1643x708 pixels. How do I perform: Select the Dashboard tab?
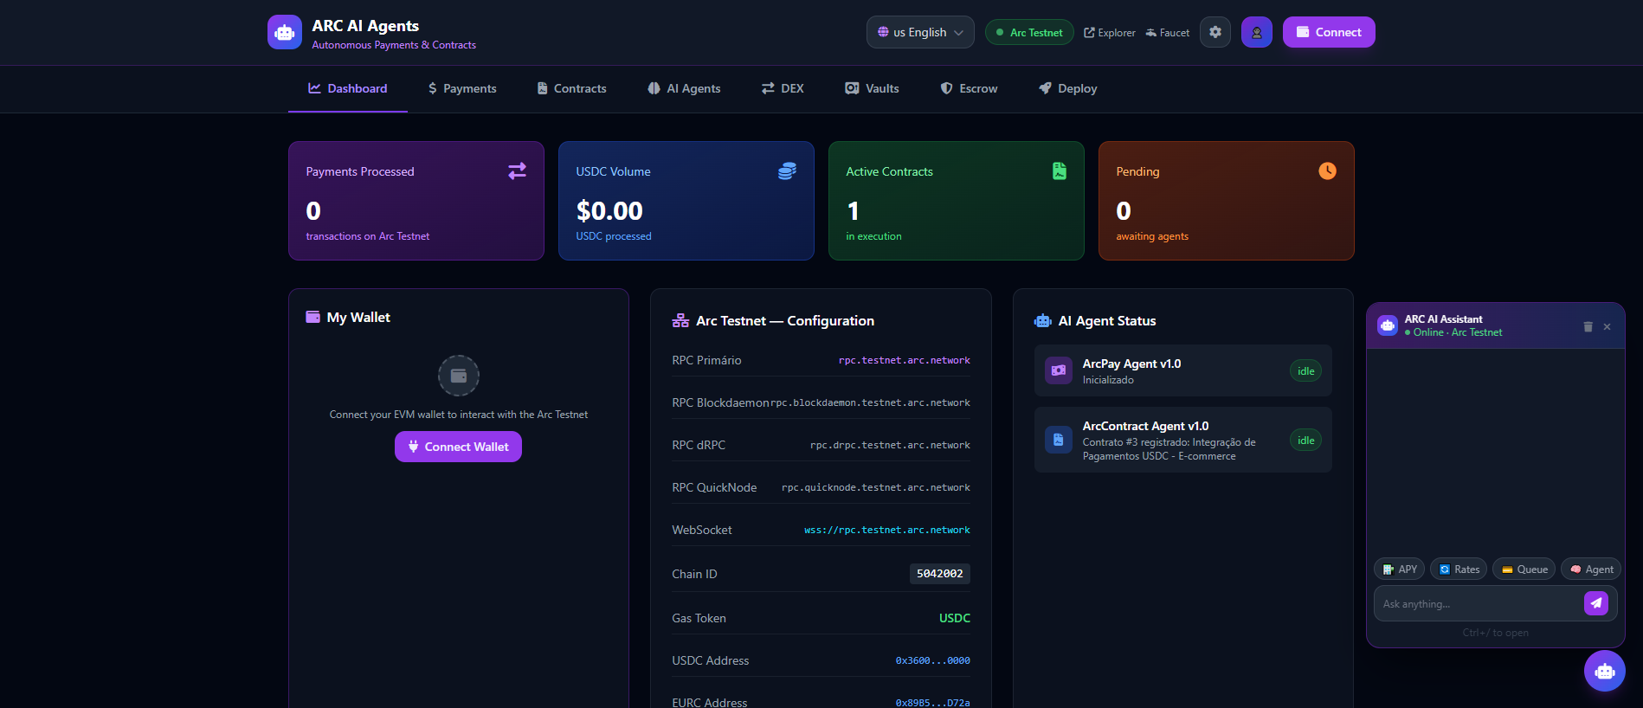point(347,88)
